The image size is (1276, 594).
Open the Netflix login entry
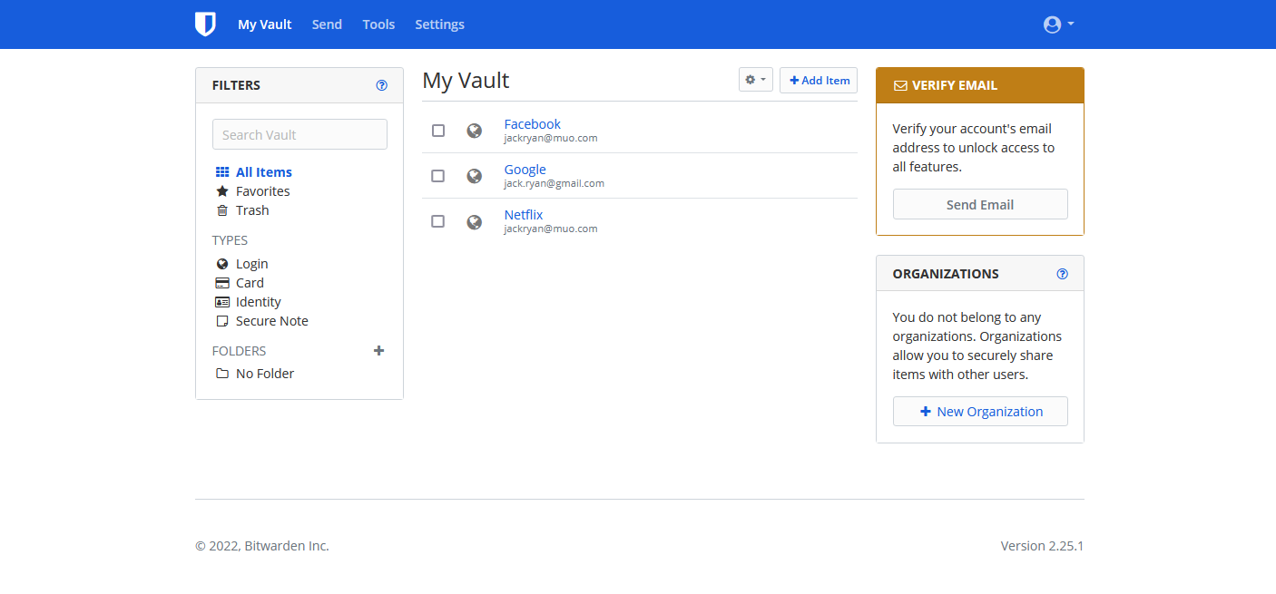click(x=524, y=215)
